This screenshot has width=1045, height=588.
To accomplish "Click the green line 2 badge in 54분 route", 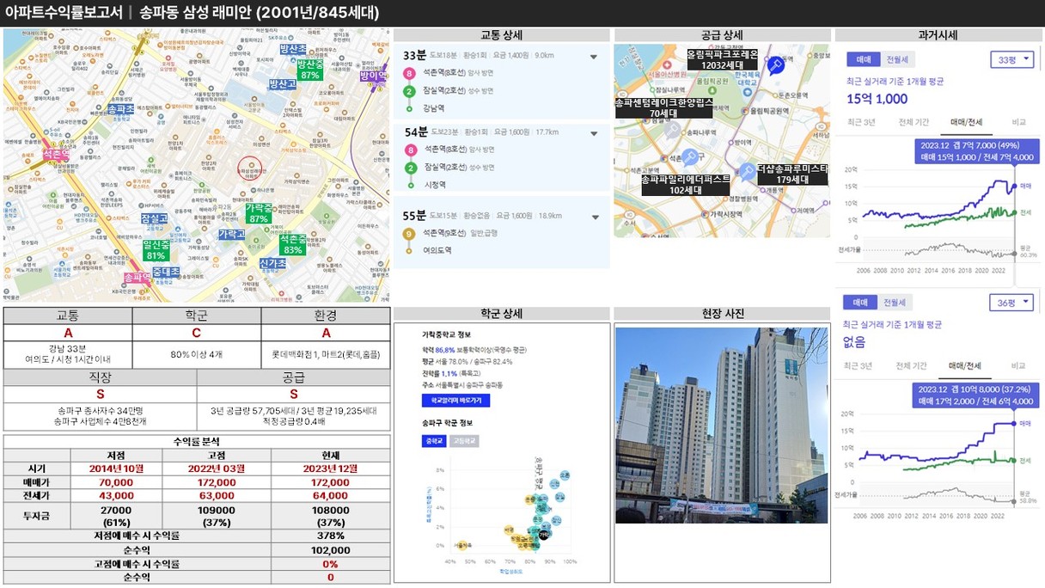I will click(x=410, y=166).
